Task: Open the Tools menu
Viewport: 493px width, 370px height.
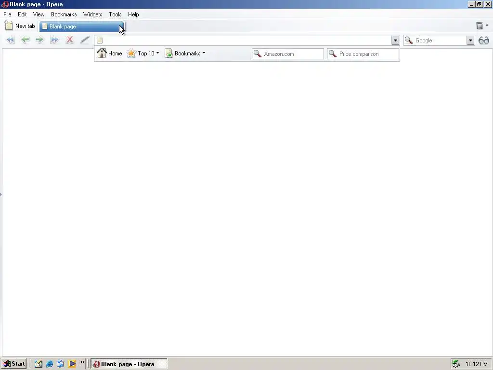Action: point(115,14)
